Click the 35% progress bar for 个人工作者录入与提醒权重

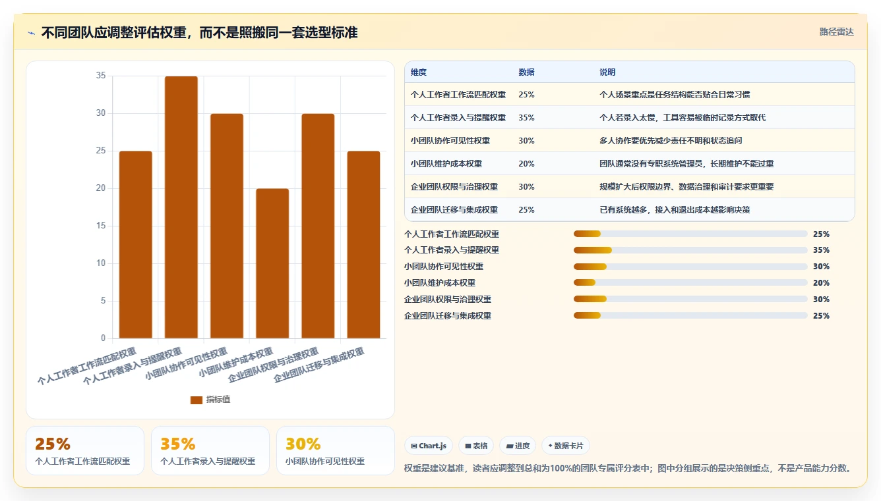[x=690, y=250]
